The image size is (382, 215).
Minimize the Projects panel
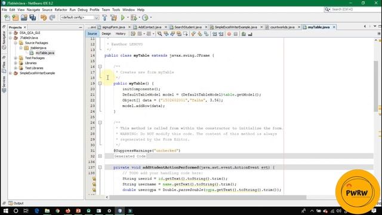(81, 27)
